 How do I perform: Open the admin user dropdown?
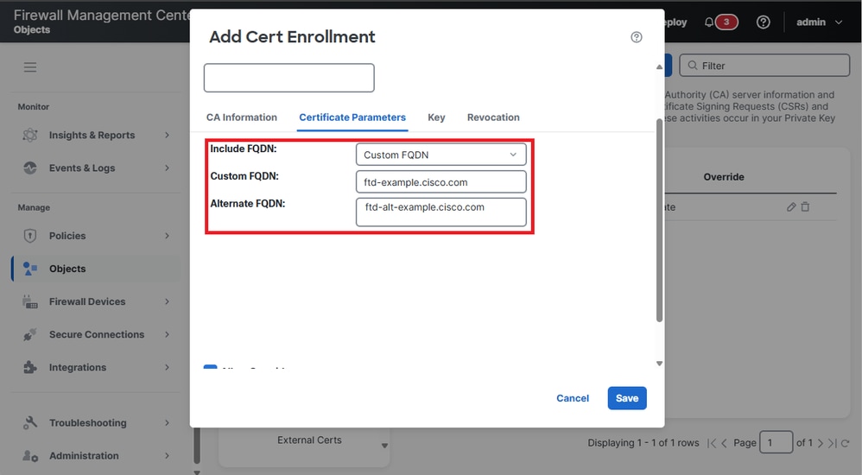(819, 22)
